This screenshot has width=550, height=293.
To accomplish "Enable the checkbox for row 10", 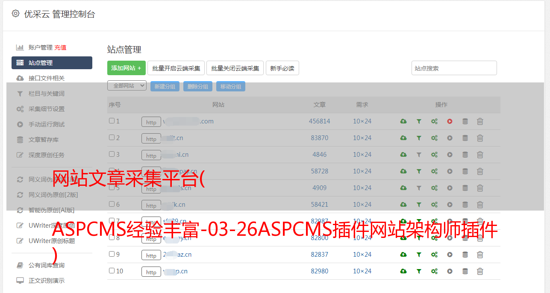I will 112,271.
